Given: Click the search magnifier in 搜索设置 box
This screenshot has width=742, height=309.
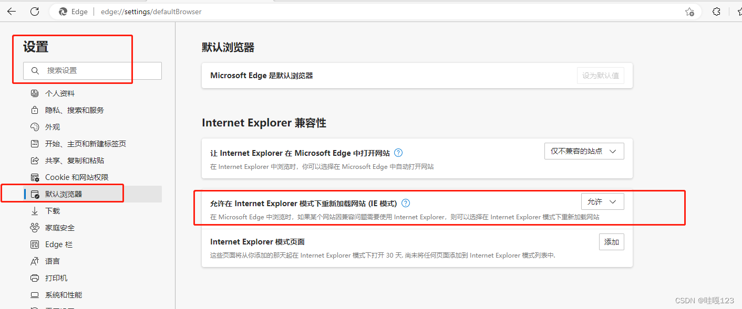Looking at the screenshot, I should [35, 70].
